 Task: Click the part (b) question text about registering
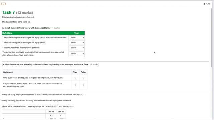(x=45, y=64)
